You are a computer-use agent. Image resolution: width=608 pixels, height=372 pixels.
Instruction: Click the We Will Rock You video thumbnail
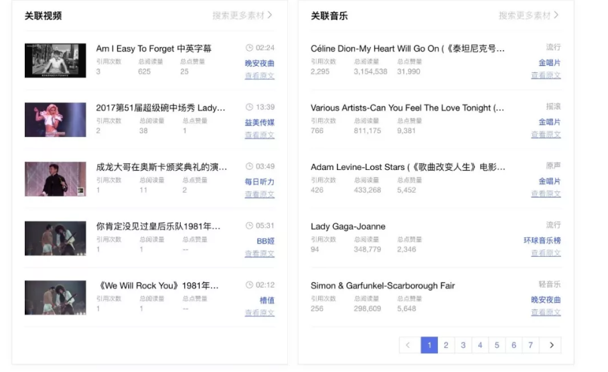pos(56,297)
